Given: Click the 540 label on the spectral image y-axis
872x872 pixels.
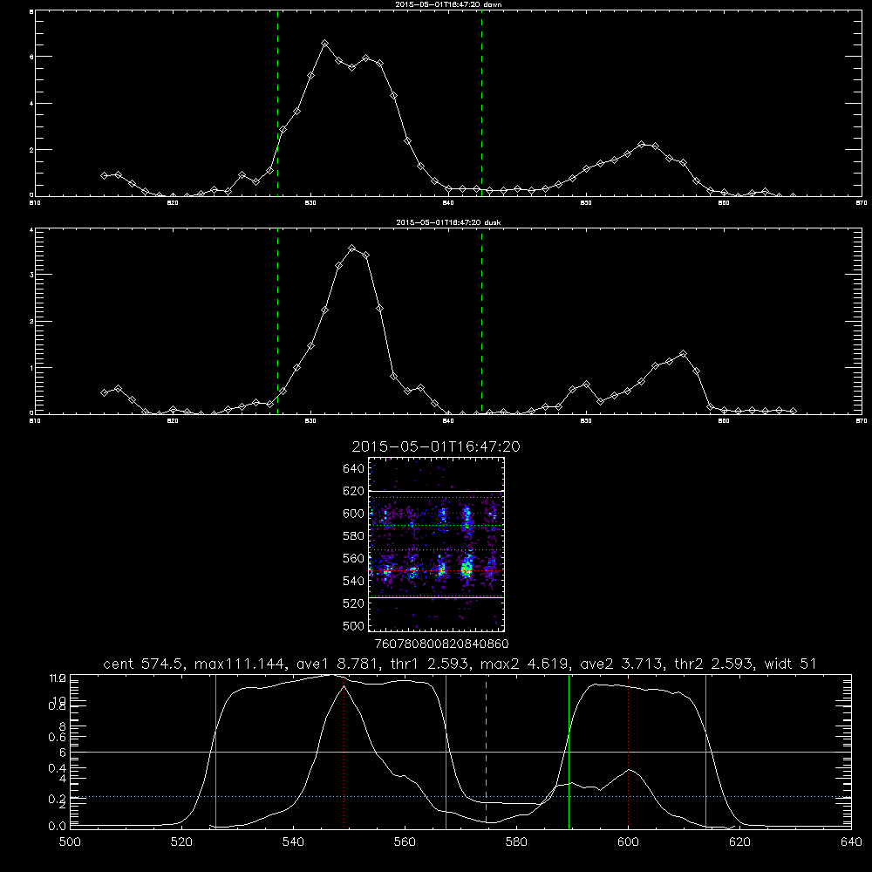Looking at the screenshot, I should point(354,581).
